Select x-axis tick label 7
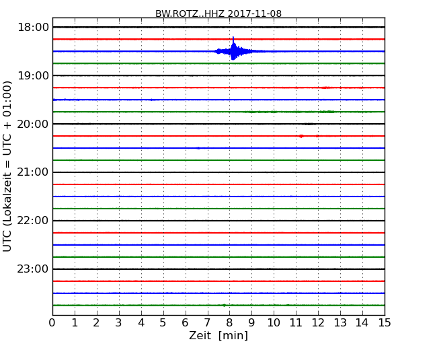The height and width of the screenshot is (350, 437). click(207, 323)
